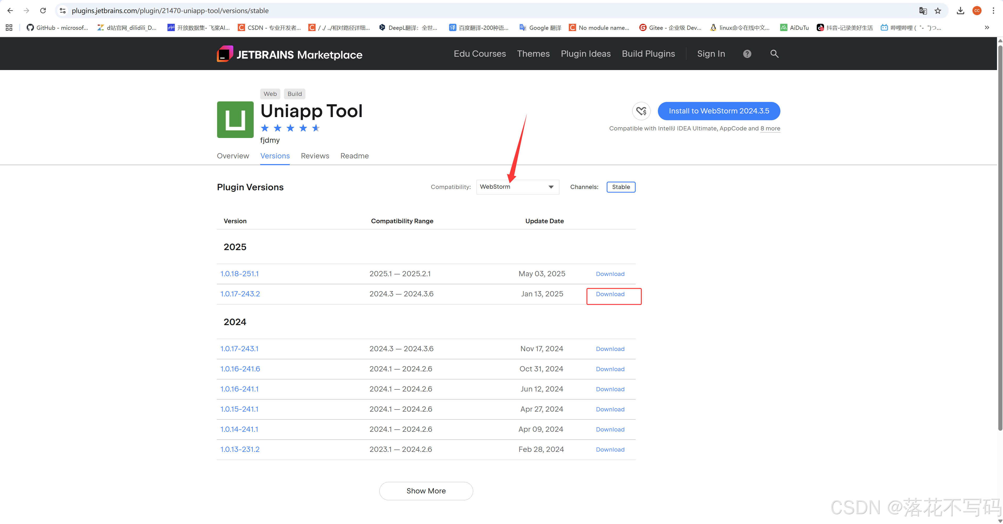Toggle the bookmark star for this page

pos(938,10)
